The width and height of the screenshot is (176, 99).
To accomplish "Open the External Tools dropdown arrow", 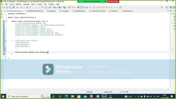I will pos(67,7).
